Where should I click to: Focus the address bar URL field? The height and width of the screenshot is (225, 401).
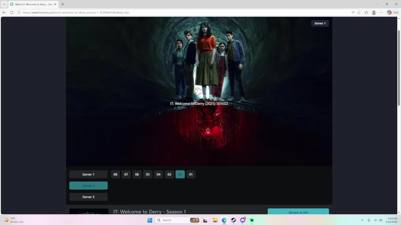[x=185, y=12]
